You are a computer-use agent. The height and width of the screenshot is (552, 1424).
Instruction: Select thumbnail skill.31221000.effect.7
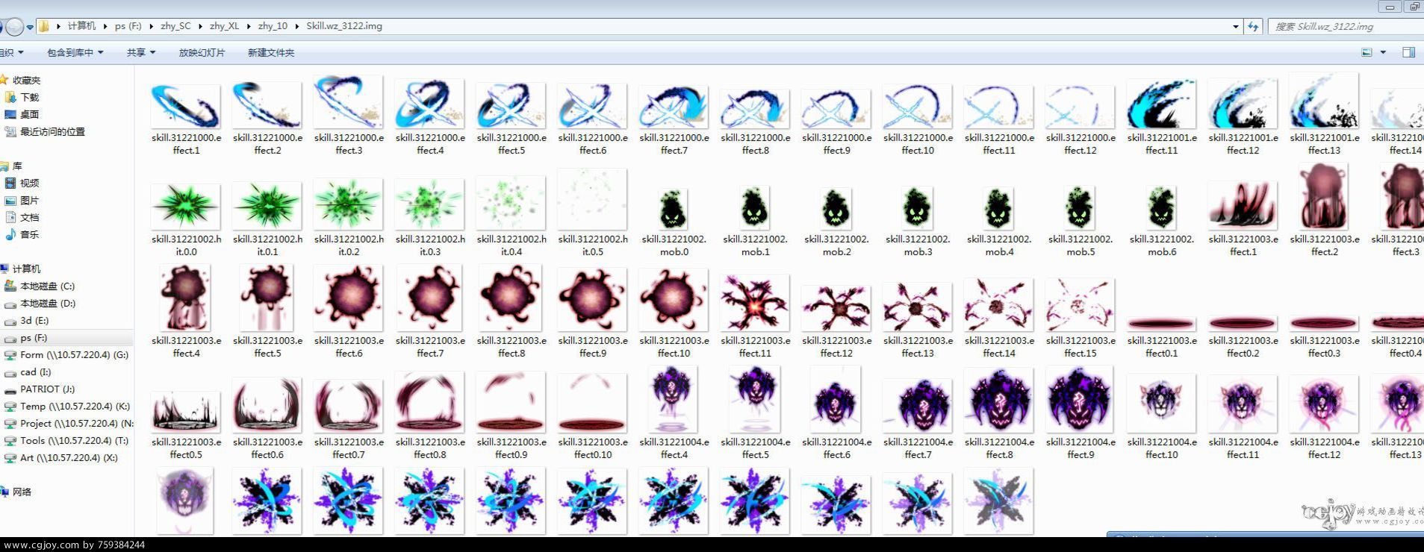tap(674, 106)
